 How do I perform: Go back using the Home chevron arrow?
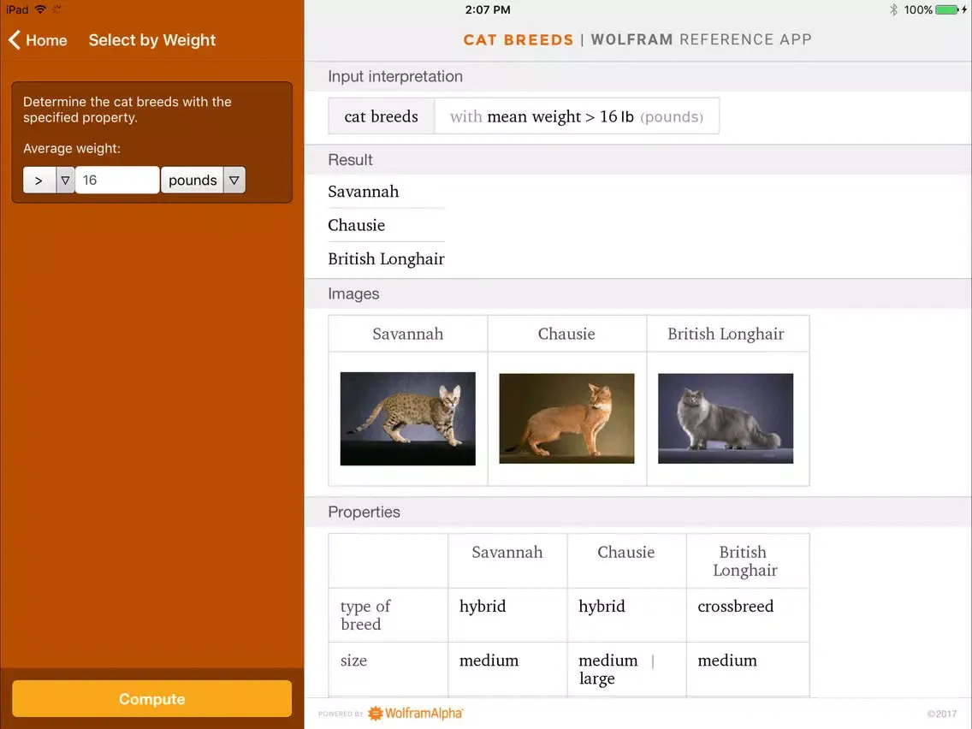[15, 40]
